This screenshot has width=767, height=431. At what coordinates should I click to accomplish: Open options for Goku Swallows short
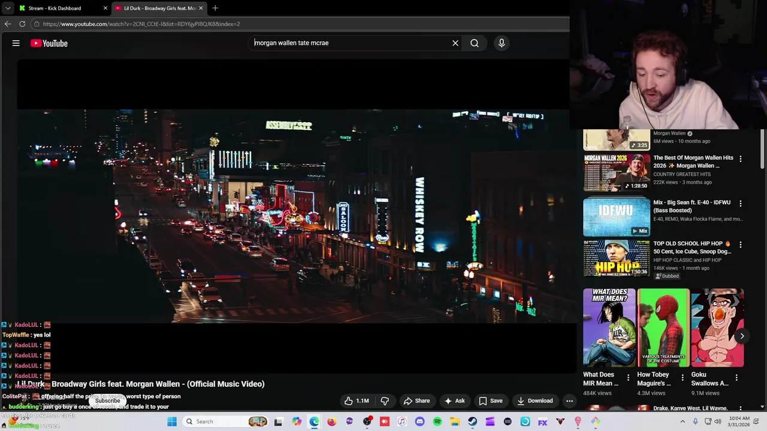pos(736,378)
